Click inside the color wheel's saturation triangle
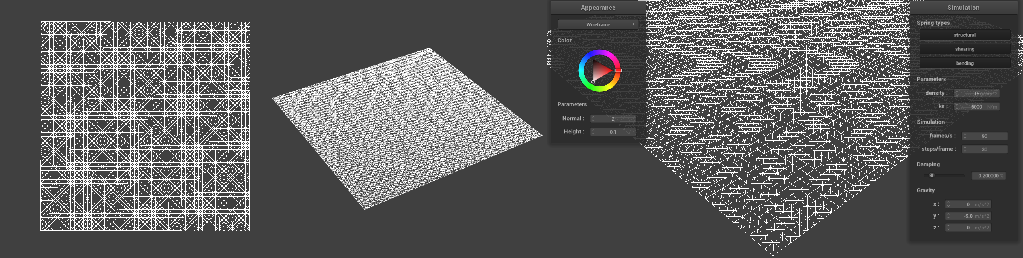The image size is (1023, 258). (x=600, y=71)
